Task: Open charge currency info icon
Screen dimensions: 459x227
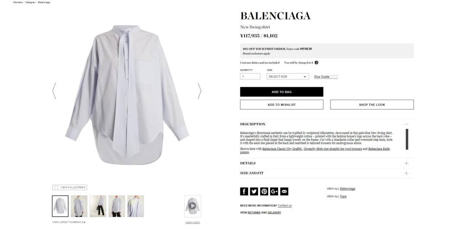Action: click(317, 63)
